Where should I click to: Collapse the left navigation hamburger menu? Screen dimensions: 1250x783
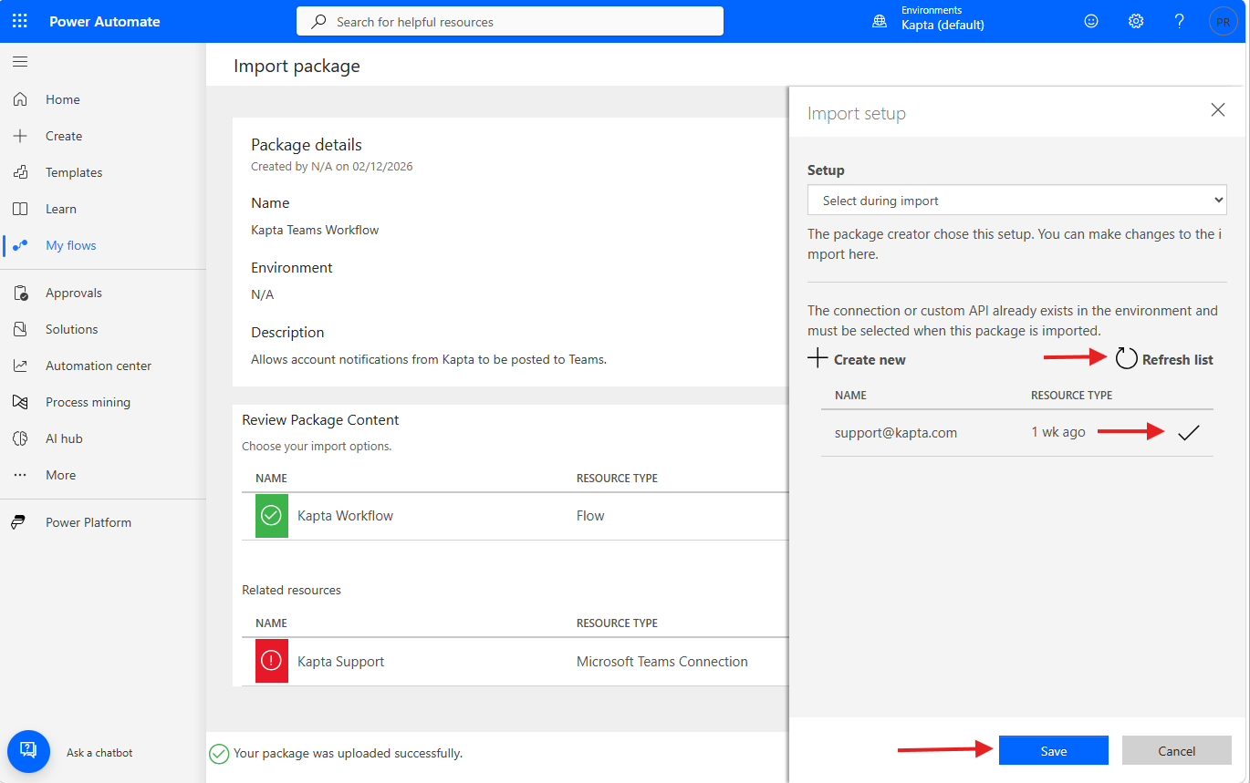(x=20, y=62)
